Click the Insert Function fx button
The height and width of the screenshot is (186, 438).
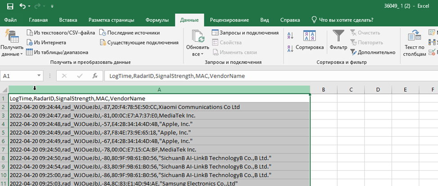click(95, 75)
